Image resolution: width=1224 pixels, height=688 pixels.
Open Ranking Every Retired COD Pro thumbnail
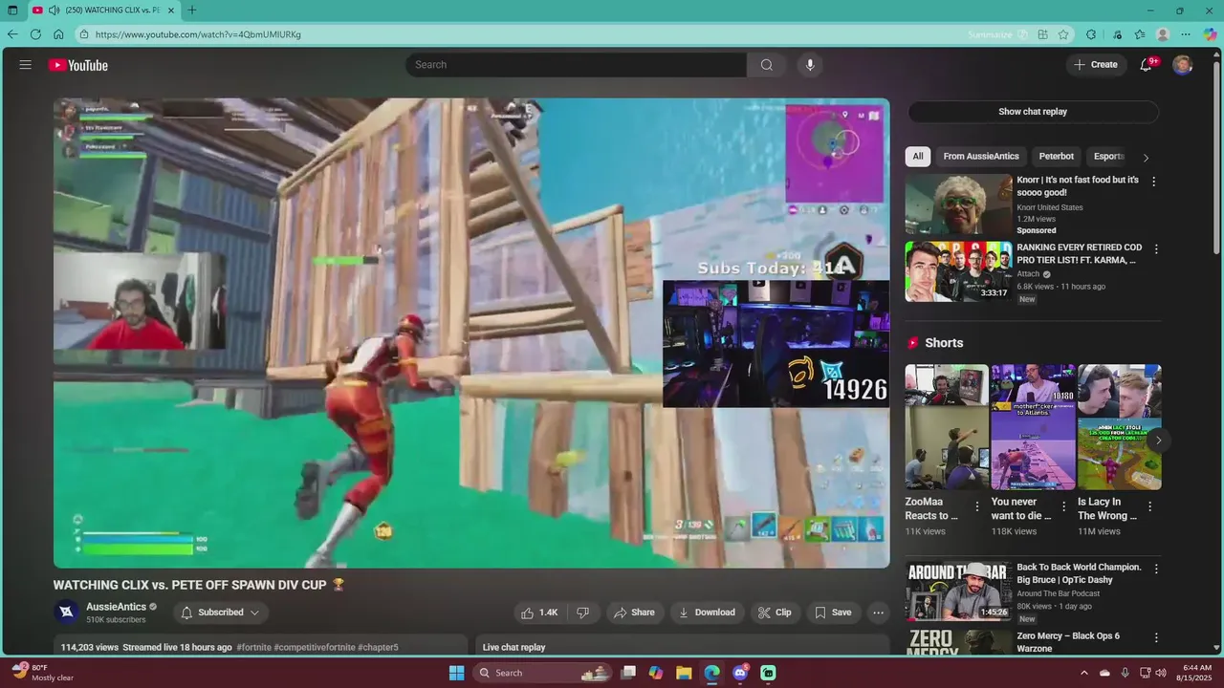958,271
